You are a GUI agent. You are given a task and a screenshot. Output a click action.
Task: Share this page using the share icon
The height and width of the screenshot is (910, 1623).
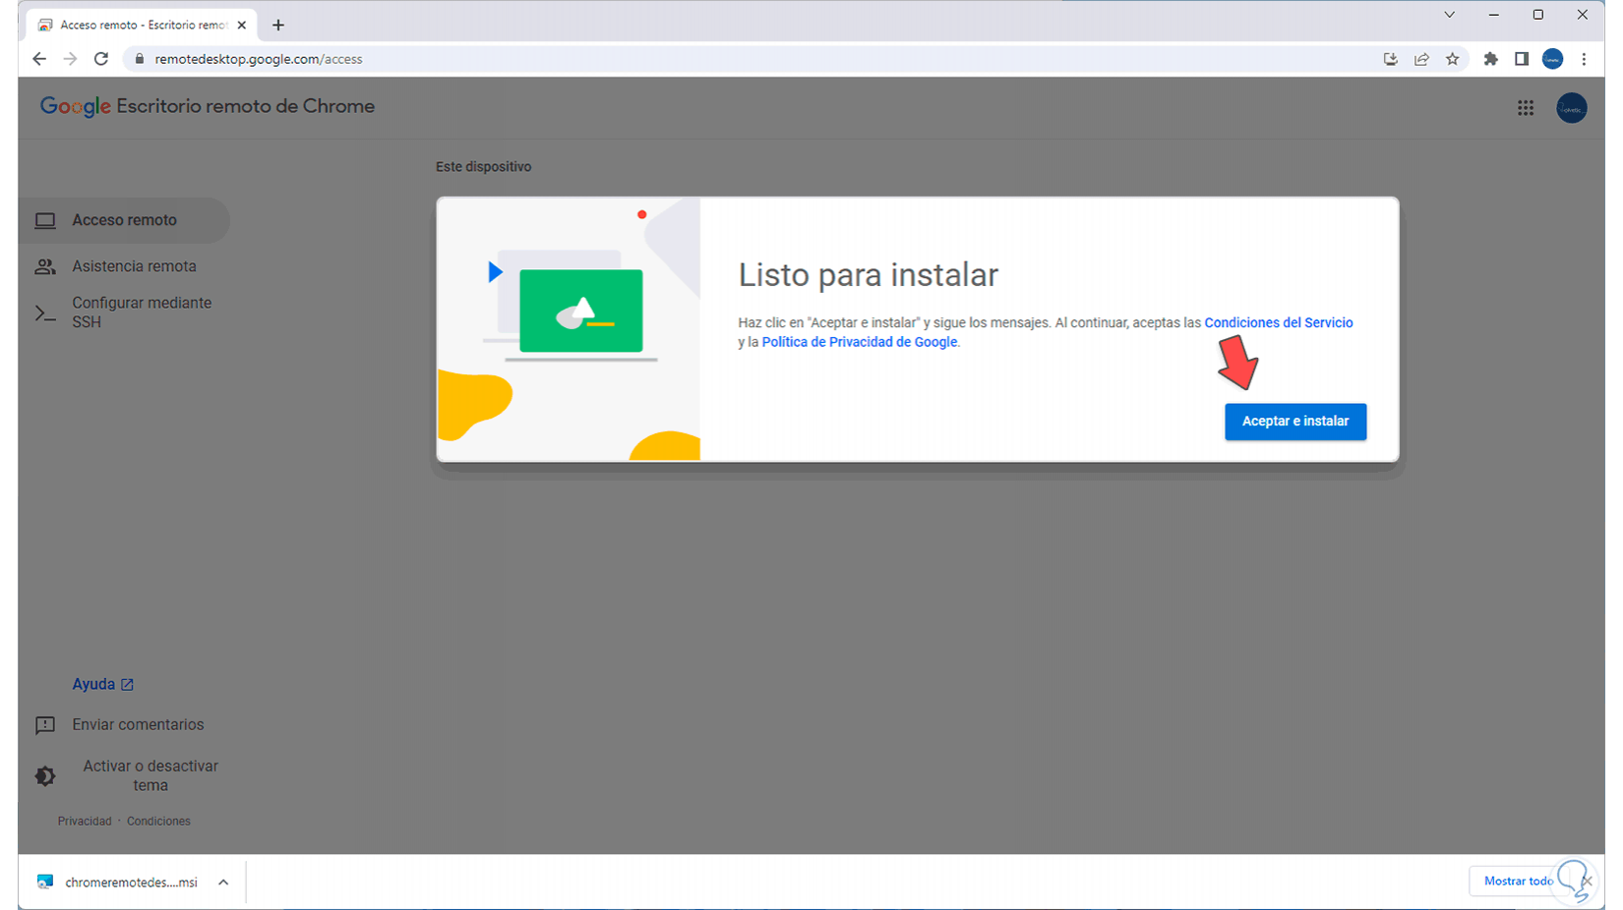(x=1421, y=59)
